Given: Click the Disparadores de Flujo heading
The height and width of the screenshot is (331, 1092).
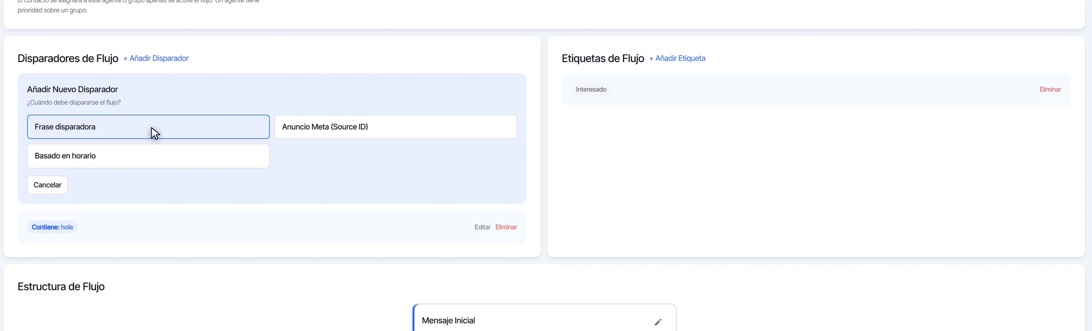Looking at the screenshot, I should tap(68, 59).
